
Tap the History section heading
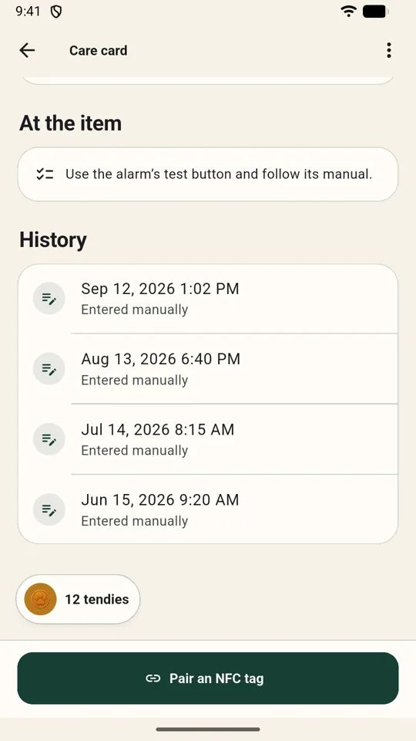pyautogui.click(x=53, y=239)
